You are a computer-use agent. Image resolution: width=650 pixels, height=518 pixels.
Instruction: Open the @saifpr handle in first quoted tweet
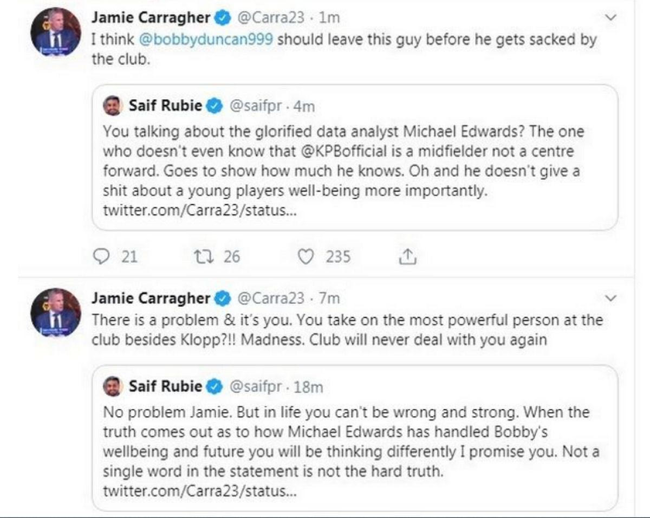256,106
